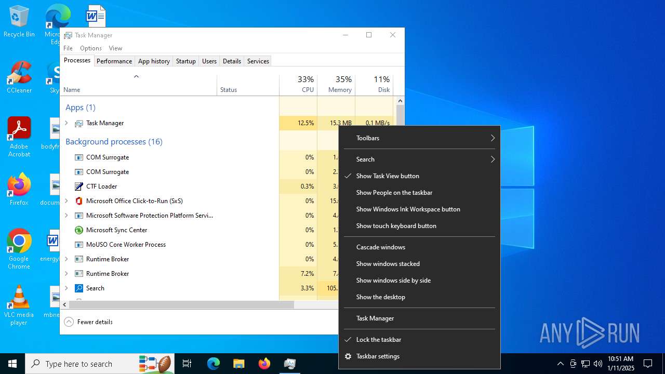This screenshot has height=374, width=665.
Task: Expand the Search submenu
Action: (419, 159)
